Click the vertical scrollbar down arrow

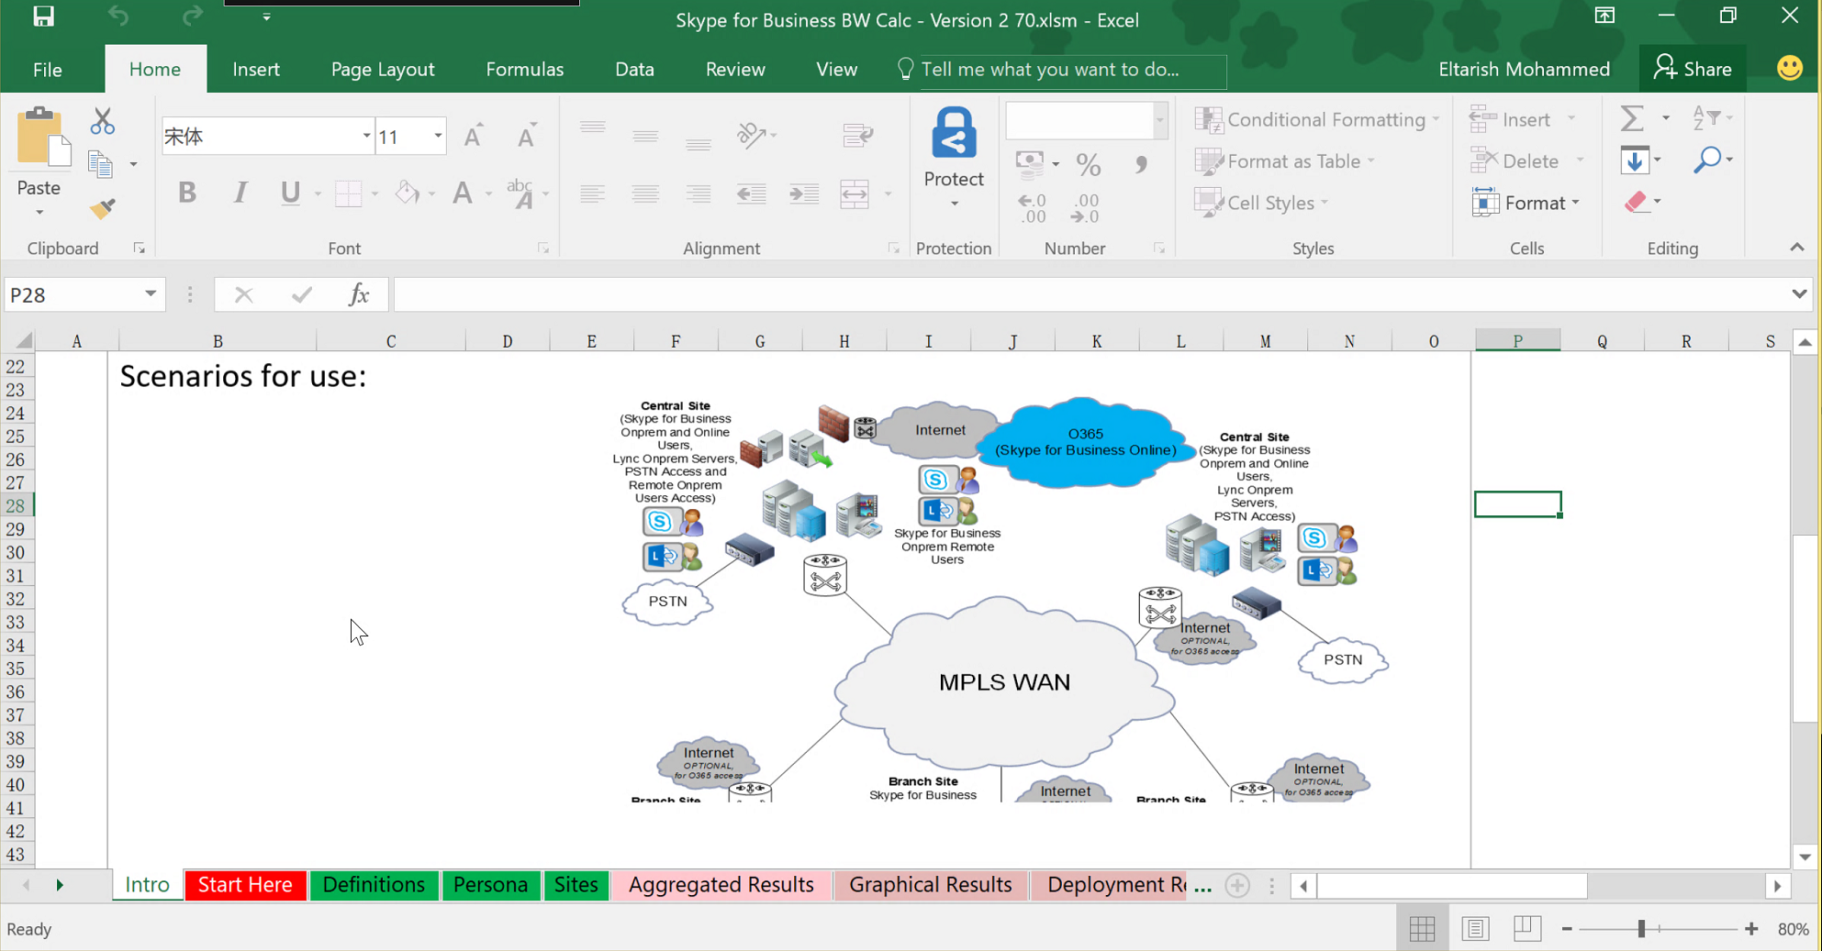coord(1805,857)
